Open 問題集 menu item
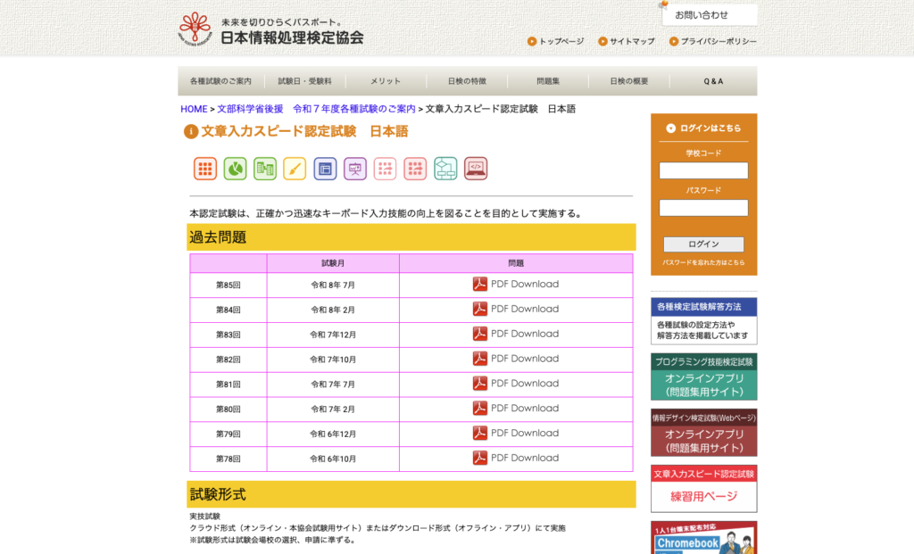This screenshot has height=554, width=914. (548, 81)
